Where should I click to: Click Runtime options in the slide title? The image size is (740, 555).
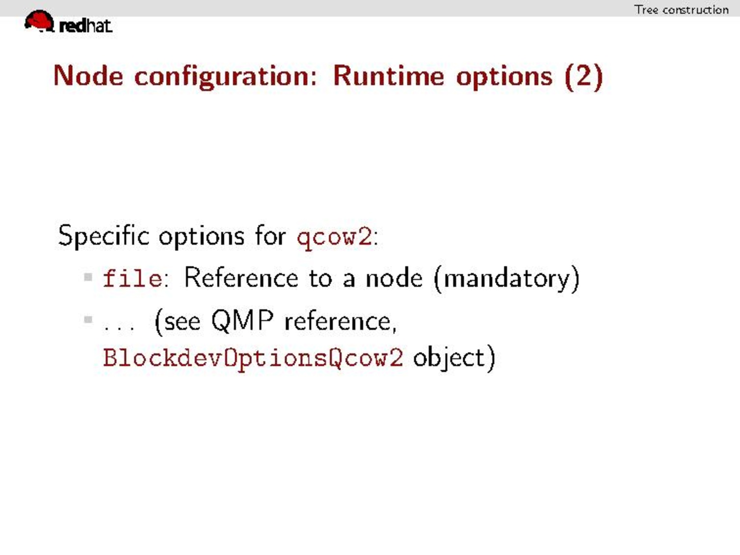(442, 77)
